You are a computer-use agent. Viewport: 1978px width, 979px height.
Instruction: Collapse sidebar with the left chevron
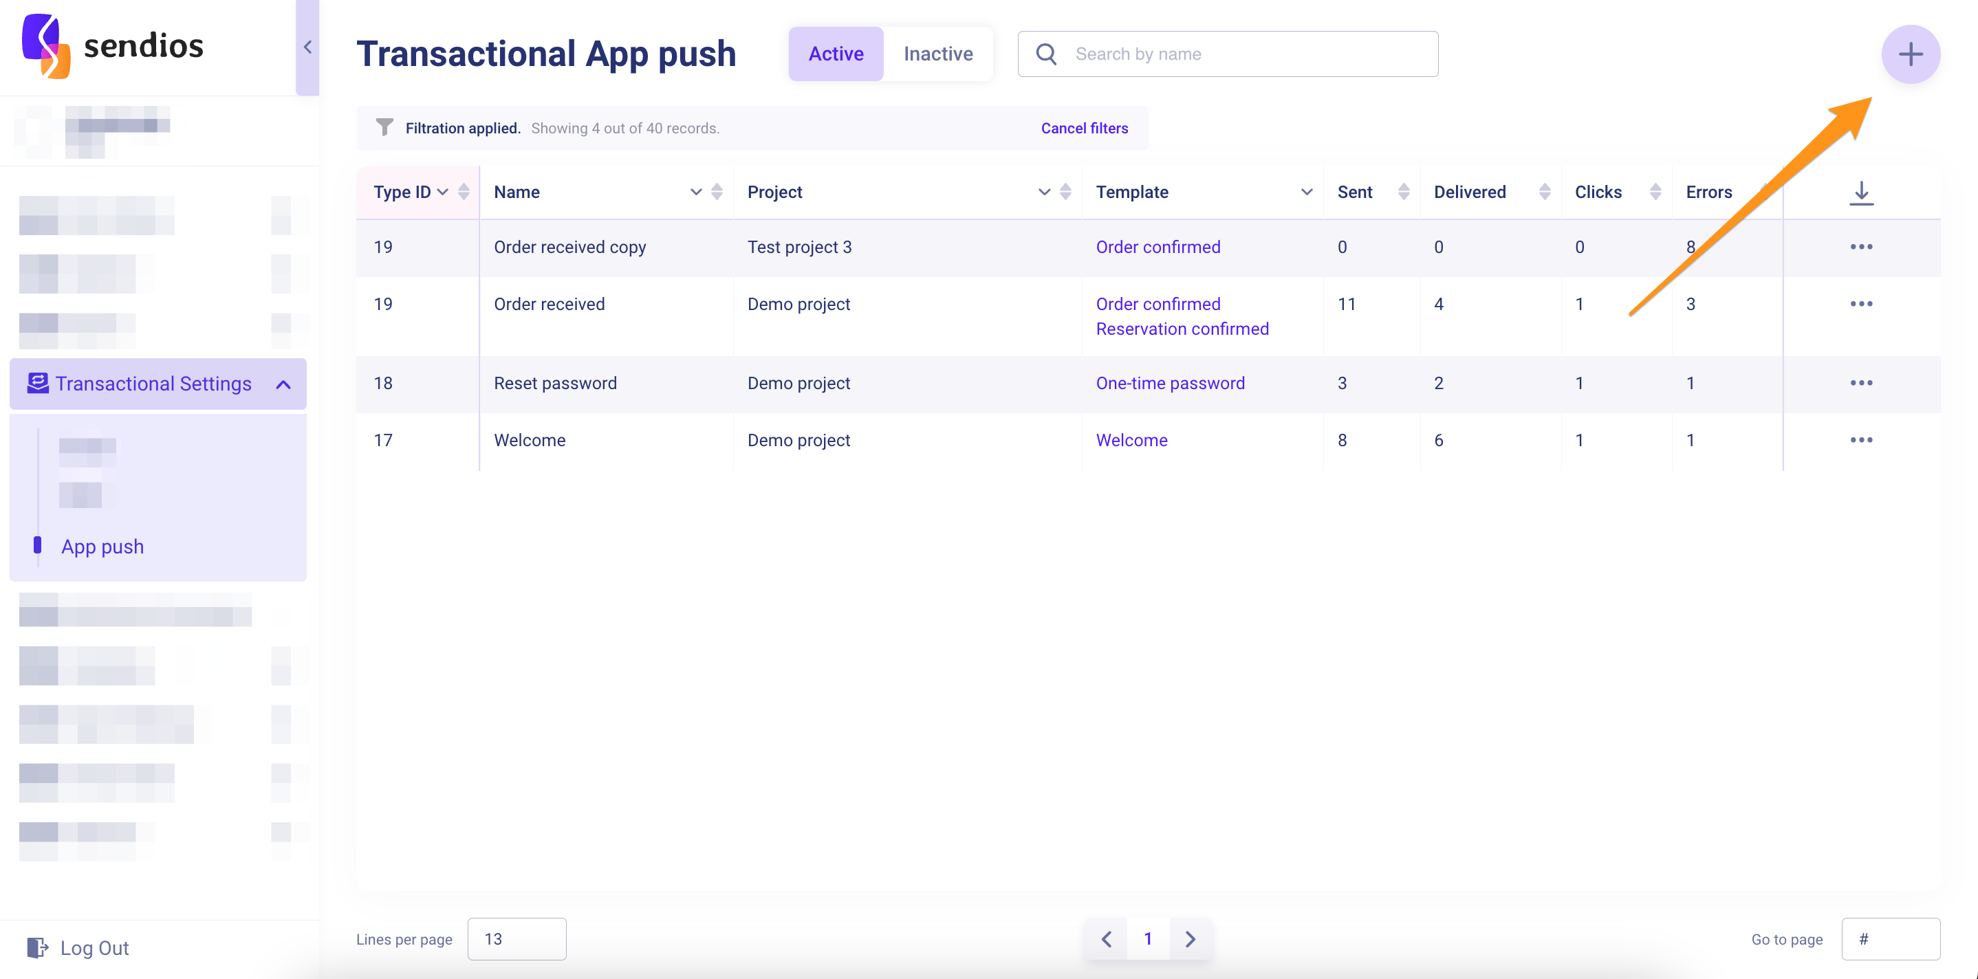click(x=307, y=47)
